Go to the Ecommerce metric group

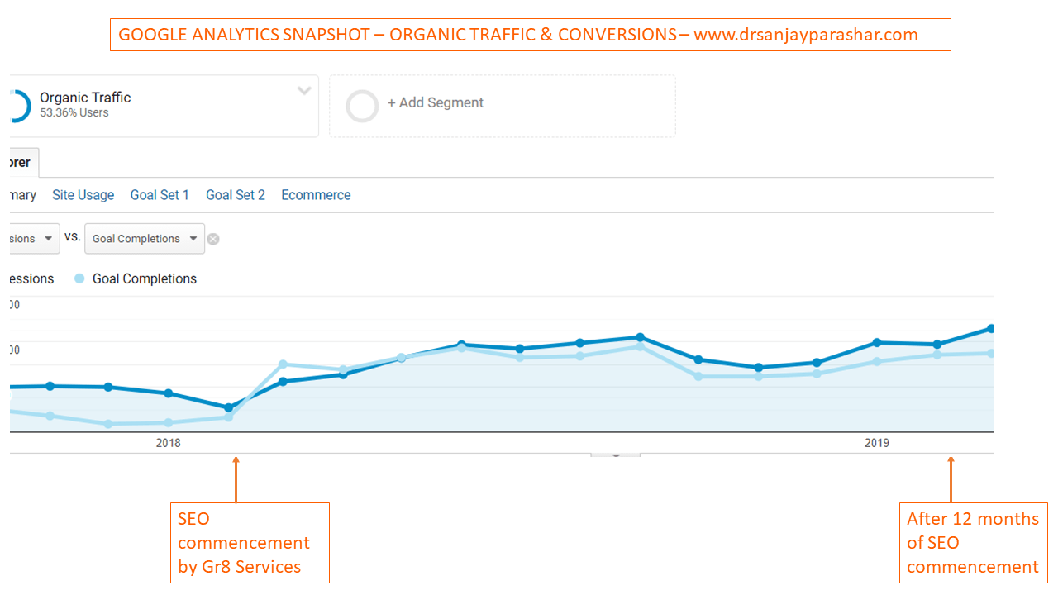[316, 195]
